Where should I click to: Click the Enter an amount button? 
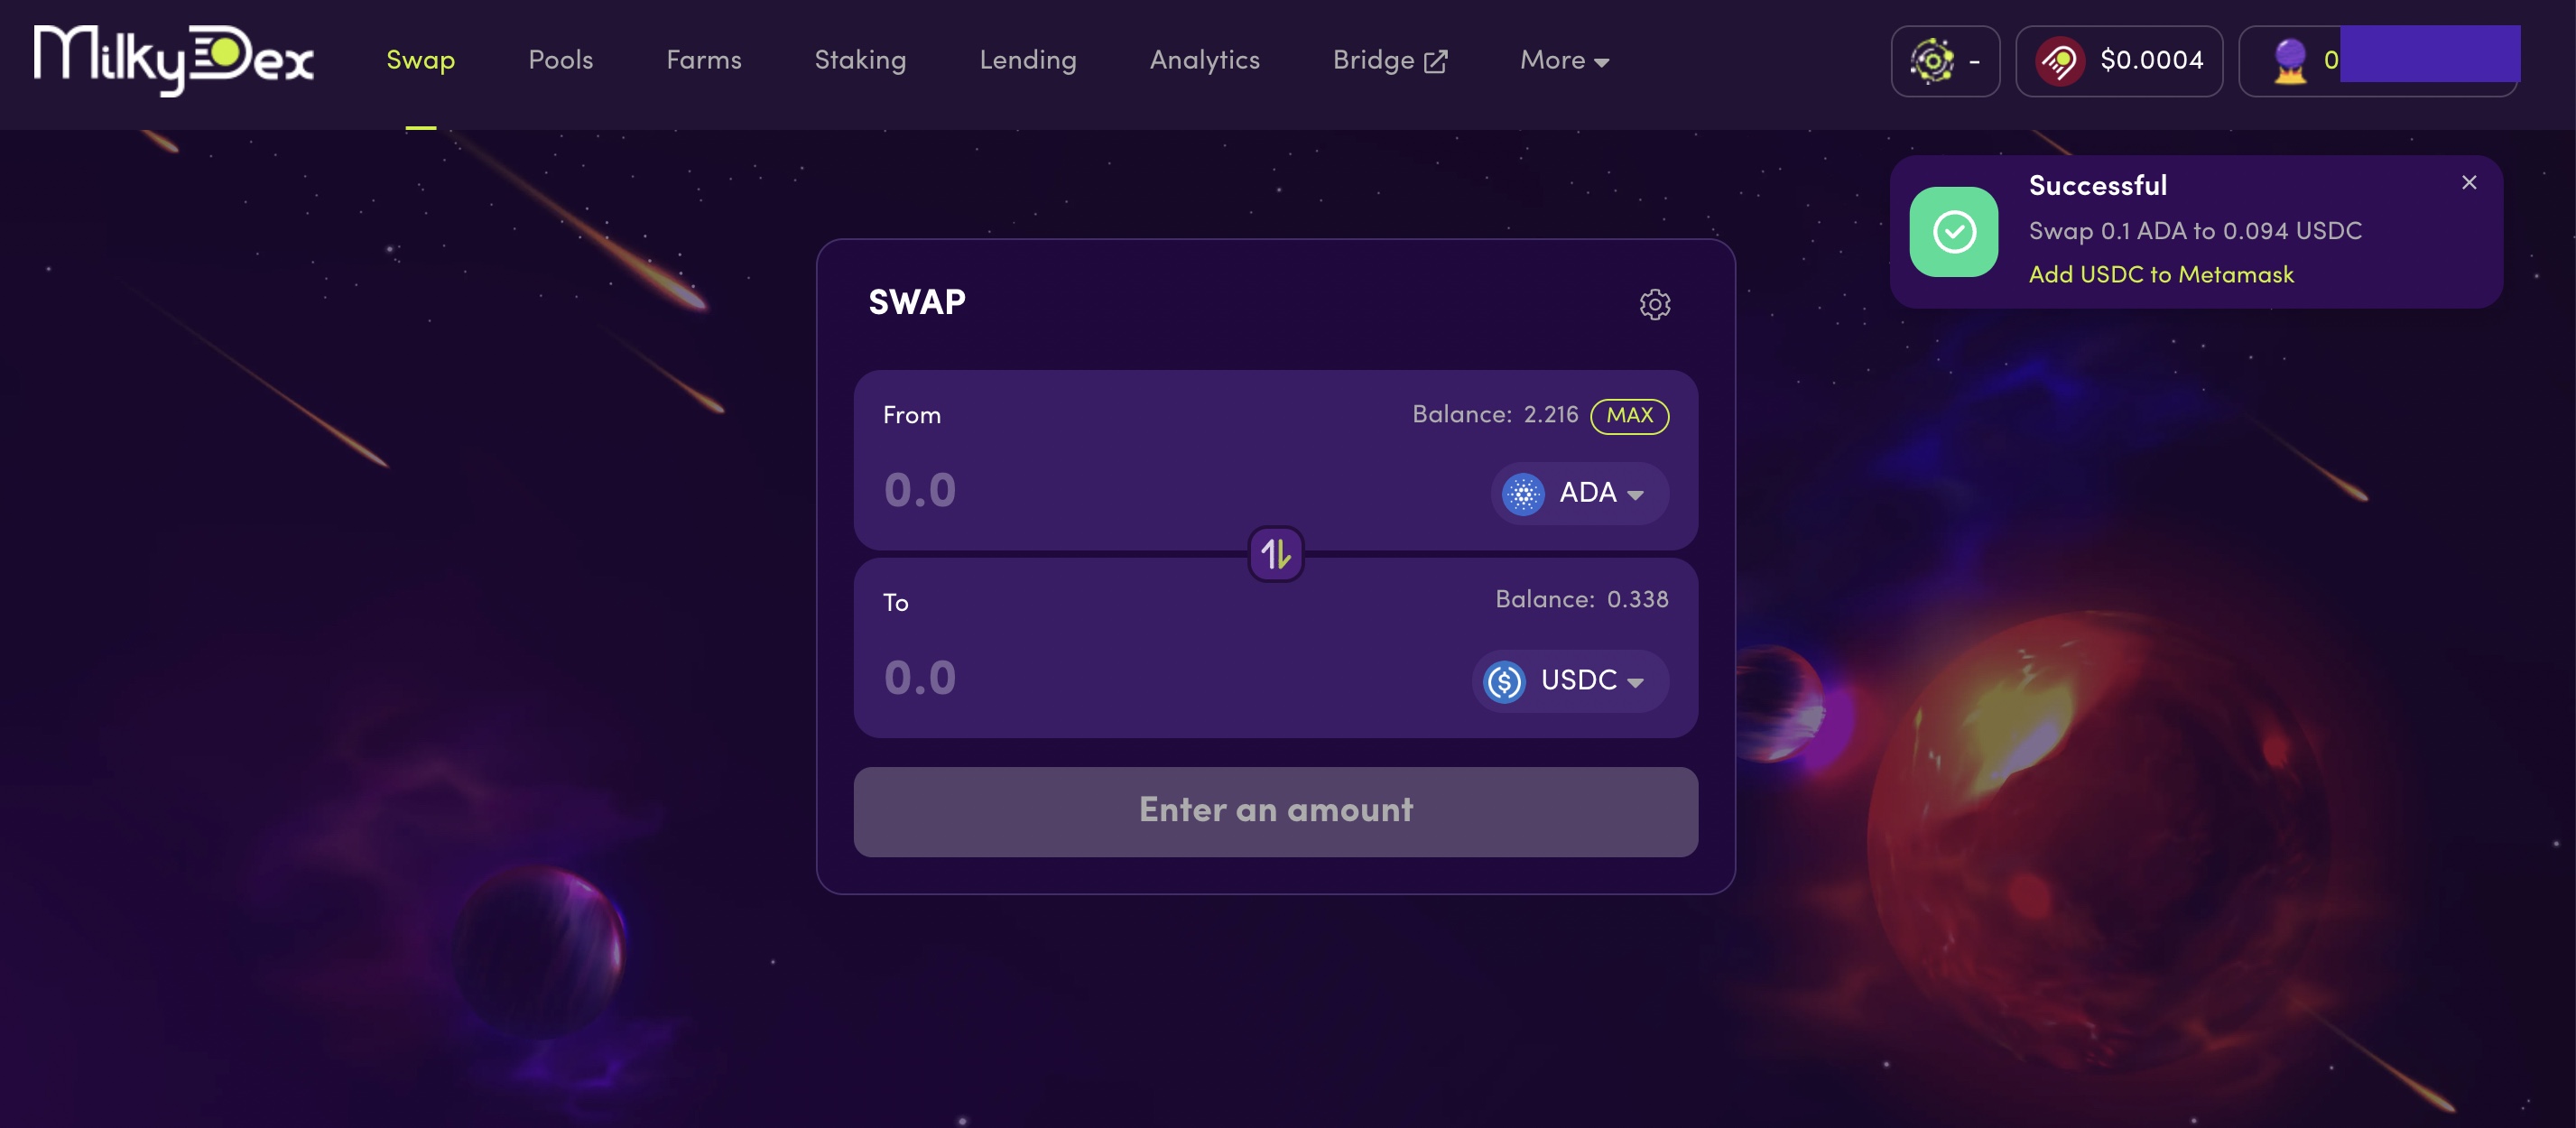[x=1276, y=811]
